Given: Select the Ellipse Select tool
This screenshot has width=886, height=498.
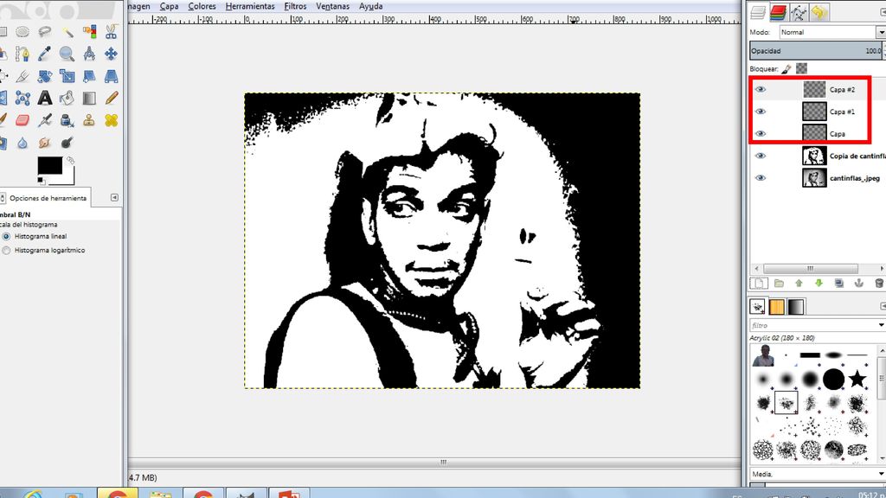Looking at the screenshot, I should pos(22,32).
